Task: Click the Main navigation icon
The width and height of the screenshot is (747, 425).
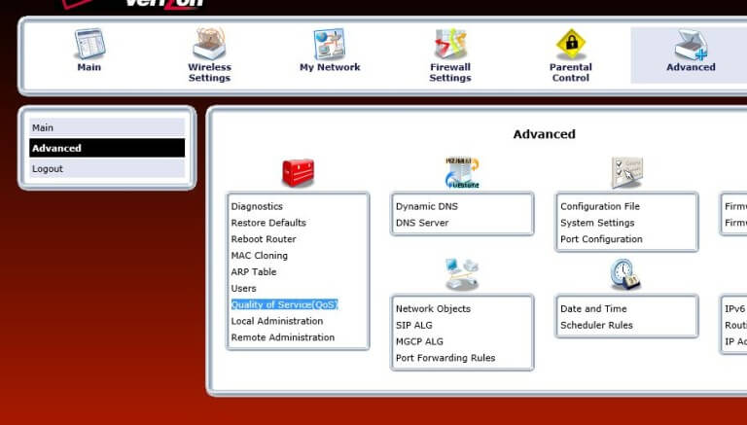Action: (89, 44)
